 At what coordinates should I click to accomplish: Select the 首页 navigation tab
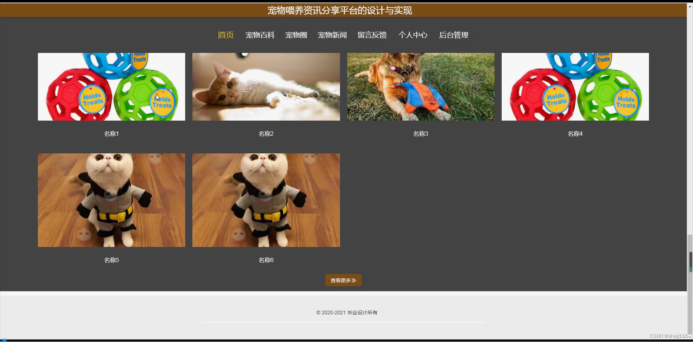(x=225, y=35)
